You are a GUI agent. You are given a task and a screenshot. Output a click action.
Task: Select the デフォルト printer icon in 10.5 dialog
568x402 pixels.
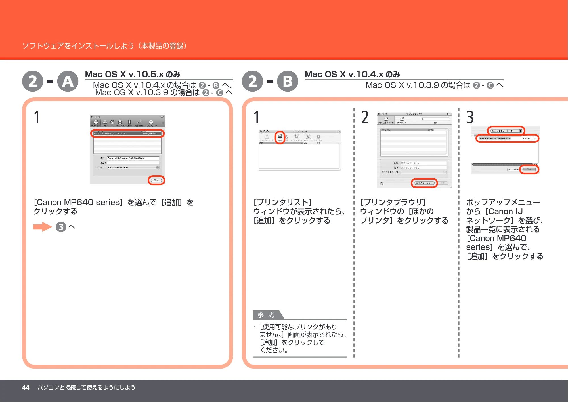pos(96,122)
